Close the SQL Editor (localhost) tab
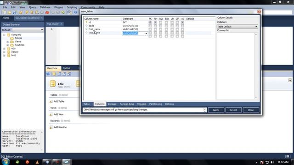Viewport: 294px width, 165px height. (x=42, y=18)
